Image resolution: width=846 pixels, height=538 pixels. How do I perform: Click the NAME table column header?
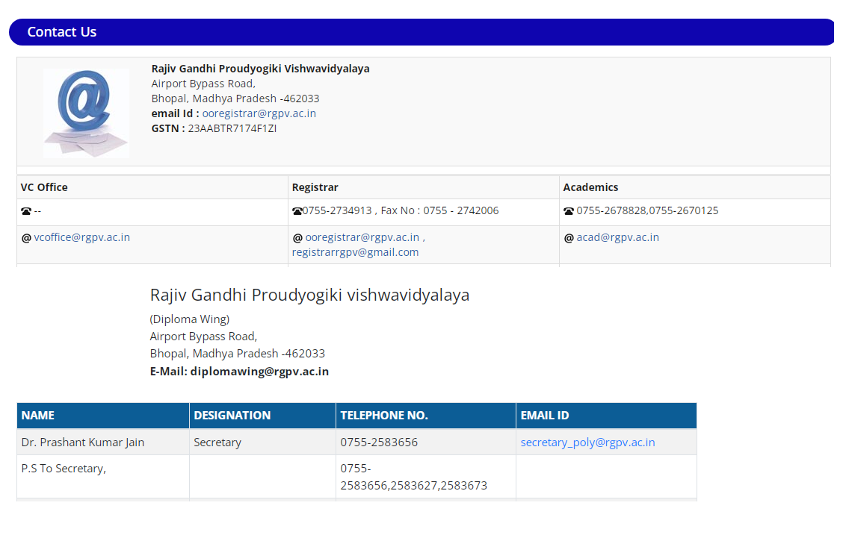click(x=103, y=415)
